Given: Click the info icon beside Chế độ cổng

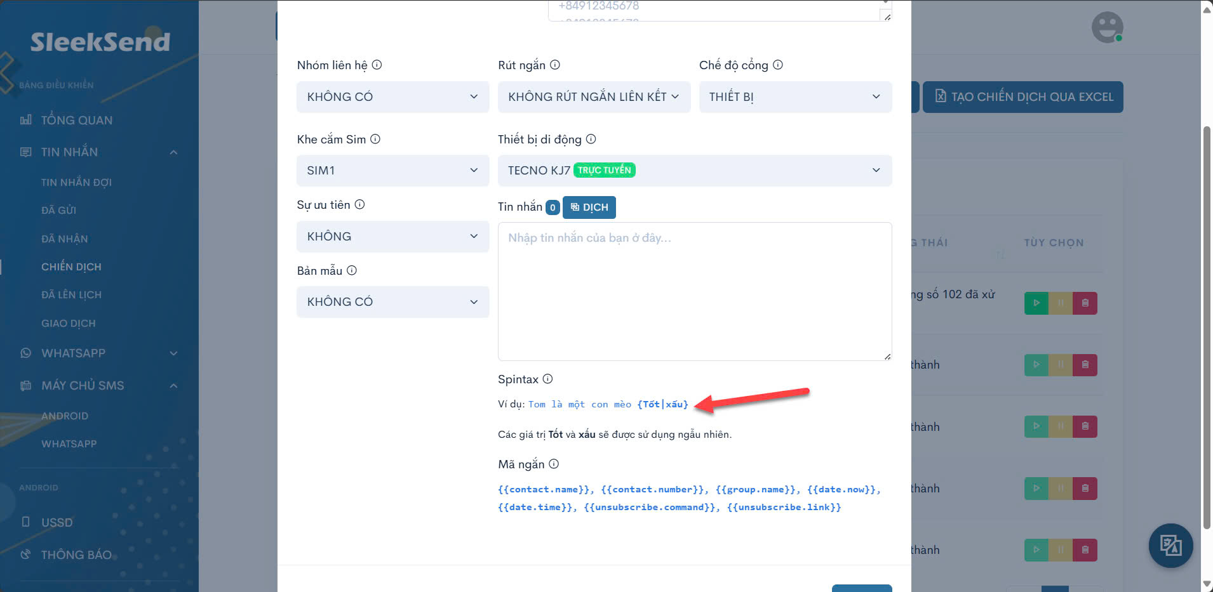Looking at the screenshot, I should point(777,65).
